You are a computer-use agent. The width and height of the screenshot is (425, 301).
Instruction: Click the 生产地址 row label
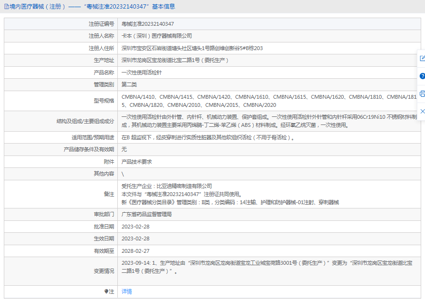[x=104, y=60]
